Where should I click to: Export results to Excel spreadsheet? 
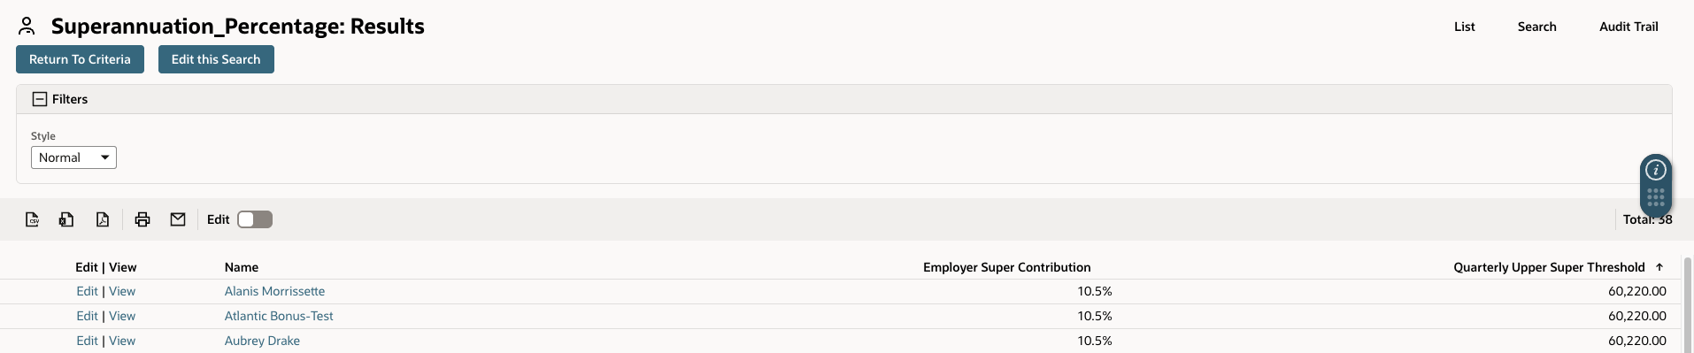pyautogui.click(x=66, y=219)
